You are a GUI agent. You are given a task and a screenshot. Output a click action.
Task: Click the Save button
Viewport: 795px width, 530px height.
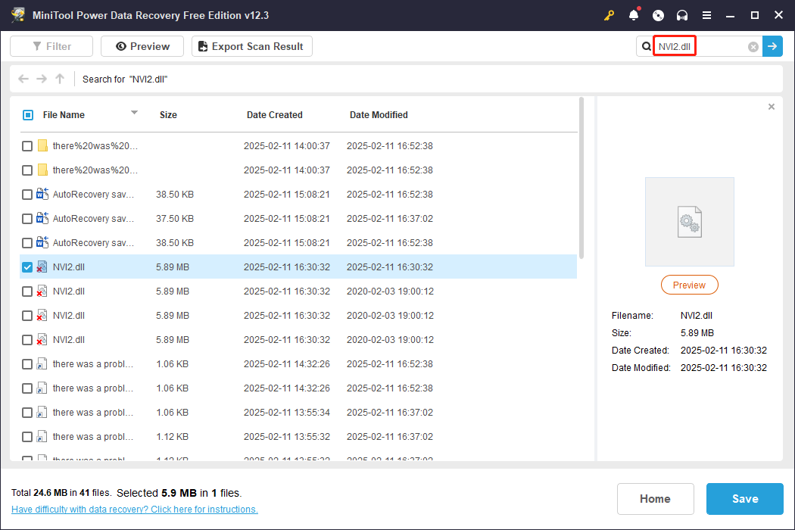coord(745,499)
